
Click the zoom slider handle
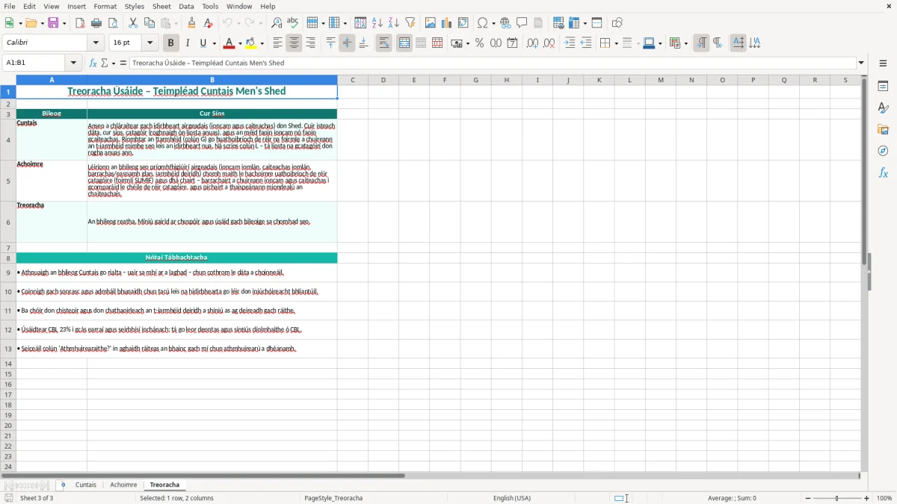pos(837,498)
